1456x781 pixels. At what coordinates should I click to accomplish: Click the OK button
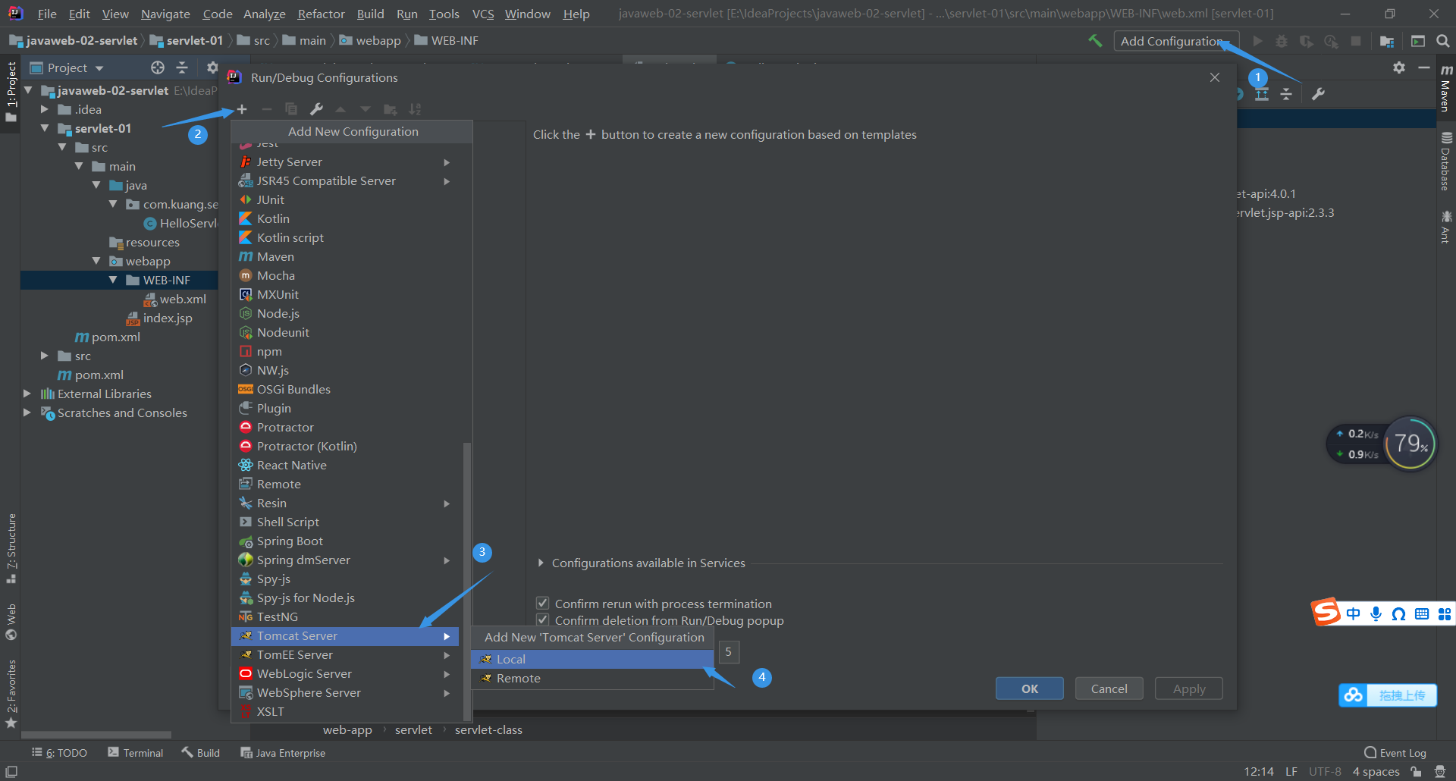[x=1030, y=688]
